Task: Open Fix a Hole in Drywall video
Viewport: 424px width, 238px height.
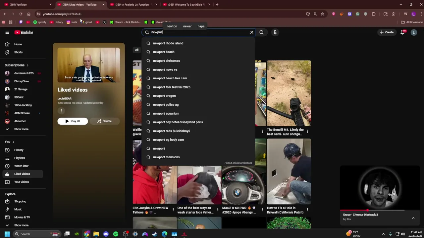Action: point(289,172)
